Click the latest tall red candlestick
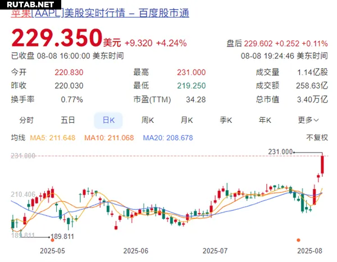This screenshot has width=337, height=262. pyautogui.click(x=322, y=165)
